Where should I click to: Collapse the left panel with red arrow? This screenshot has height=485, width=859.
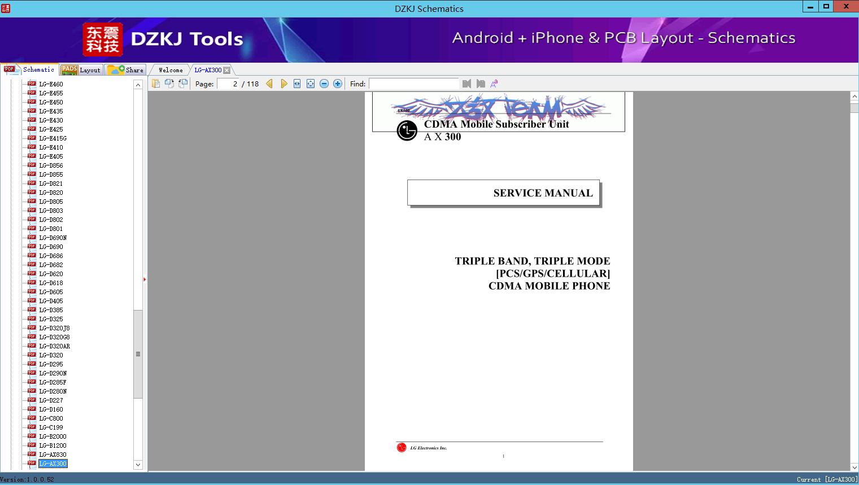click(145, 279)
